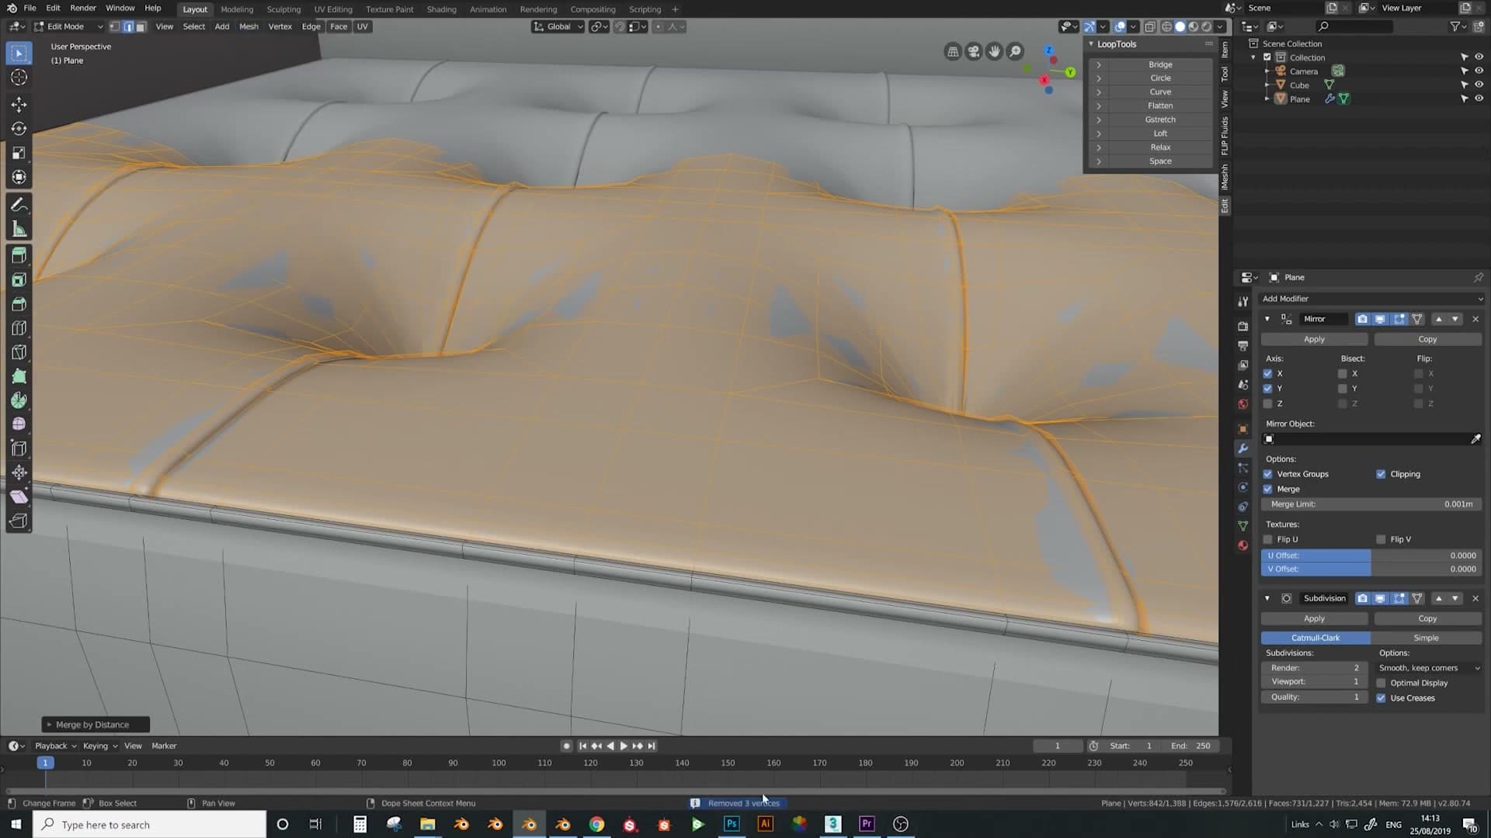Hide the Cube object in outliner
1491x838 pixels.
[x=1479, y=85]
